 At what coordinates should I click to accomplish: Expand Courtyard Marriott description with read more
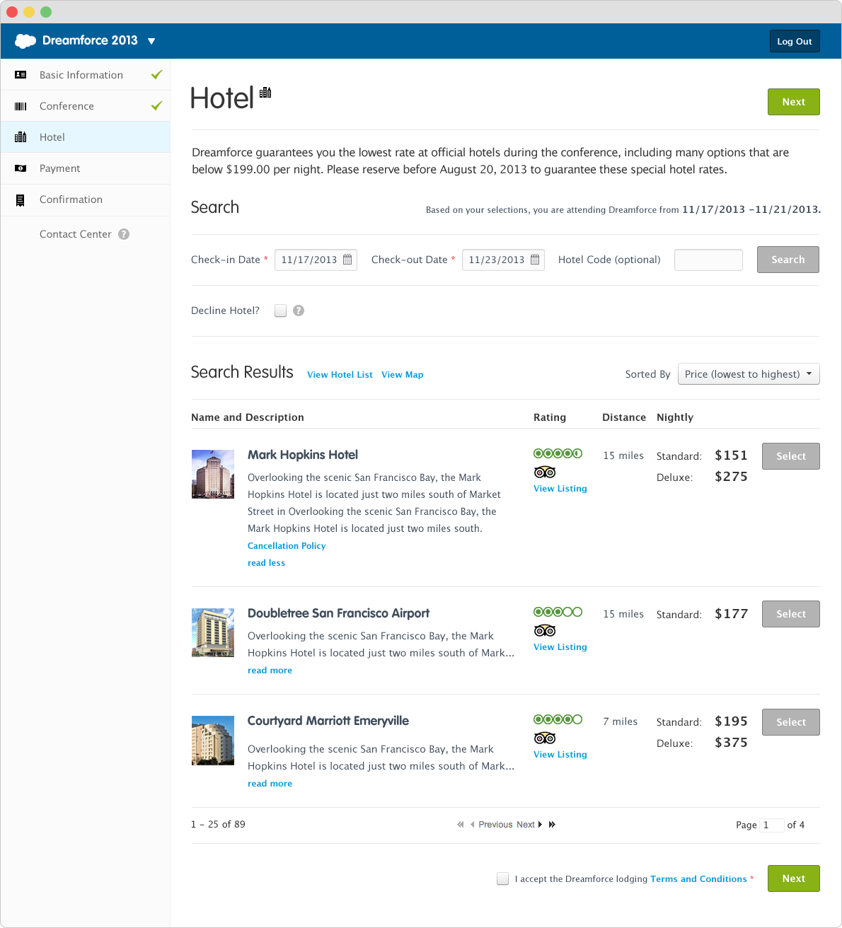[x=270, y=784]
